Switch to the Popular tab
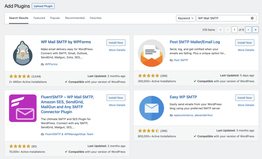262x159 pixels. tap(55, 18)
